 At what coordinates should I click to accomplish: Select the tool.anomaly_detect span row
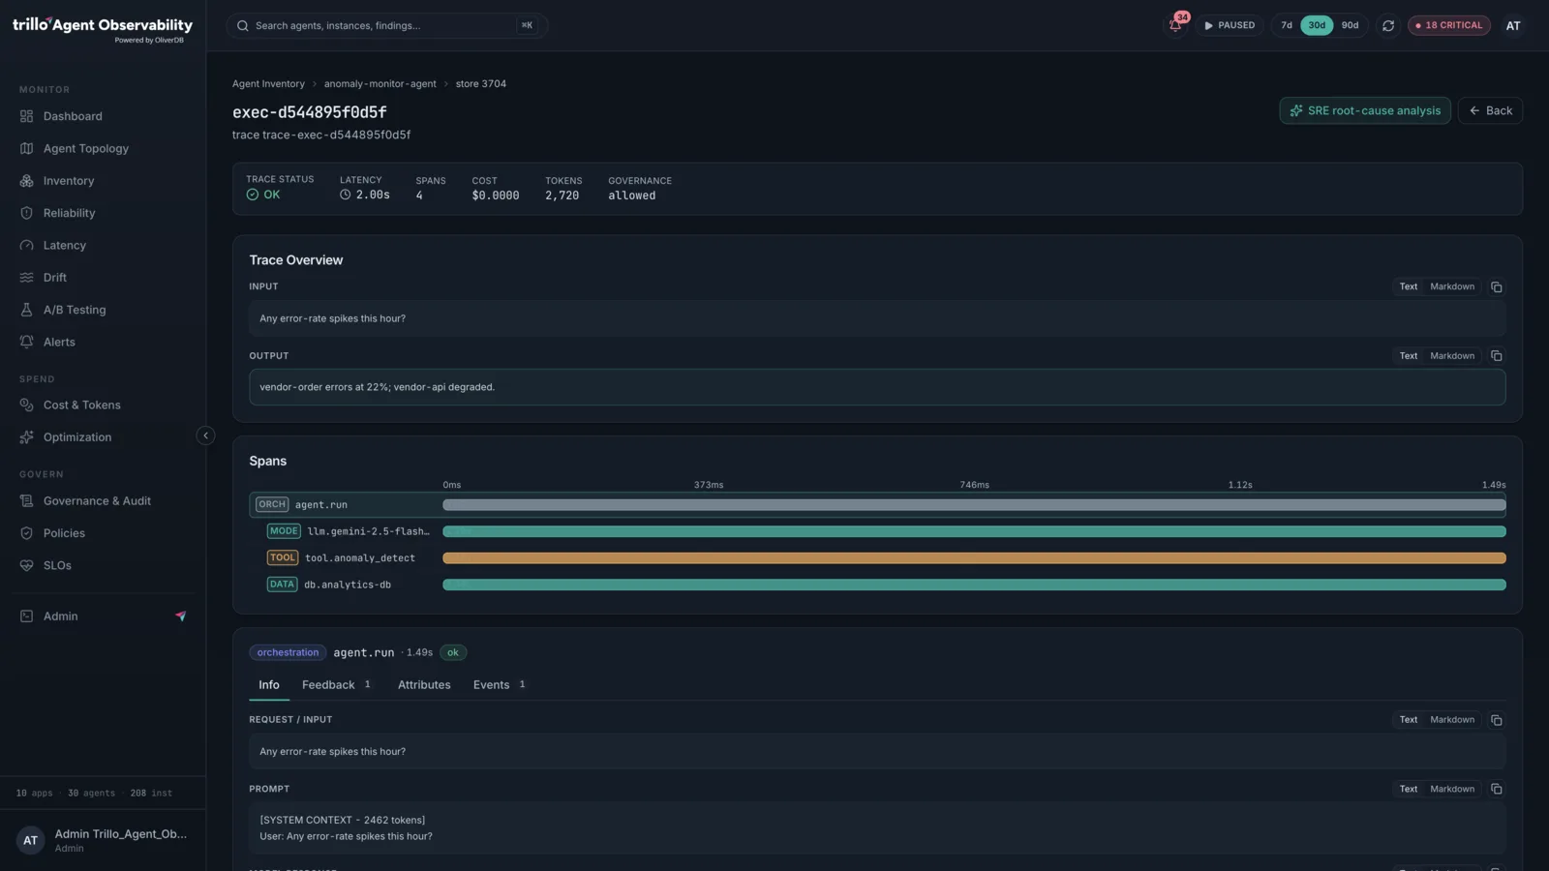click(877, 558)
